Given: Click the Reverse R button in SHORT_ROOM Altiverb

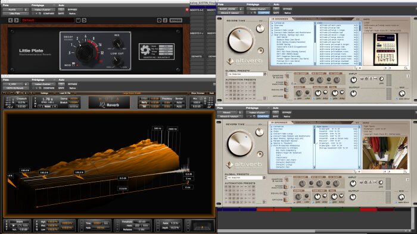Looking at the screenshot, I should tap(261, 50).
